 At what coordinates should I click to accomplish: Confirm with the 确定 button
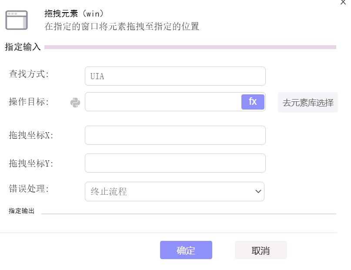click(186, 250)
